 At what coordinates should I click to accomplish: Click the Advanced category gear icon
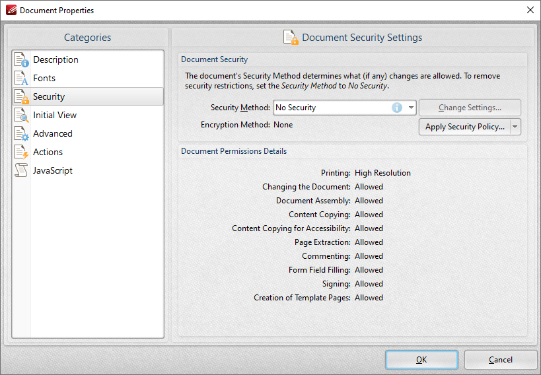(x=21, y=133)
